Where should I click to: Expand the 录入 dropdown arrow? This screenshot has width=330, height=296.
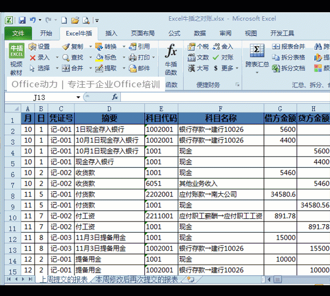click(57, 57)
